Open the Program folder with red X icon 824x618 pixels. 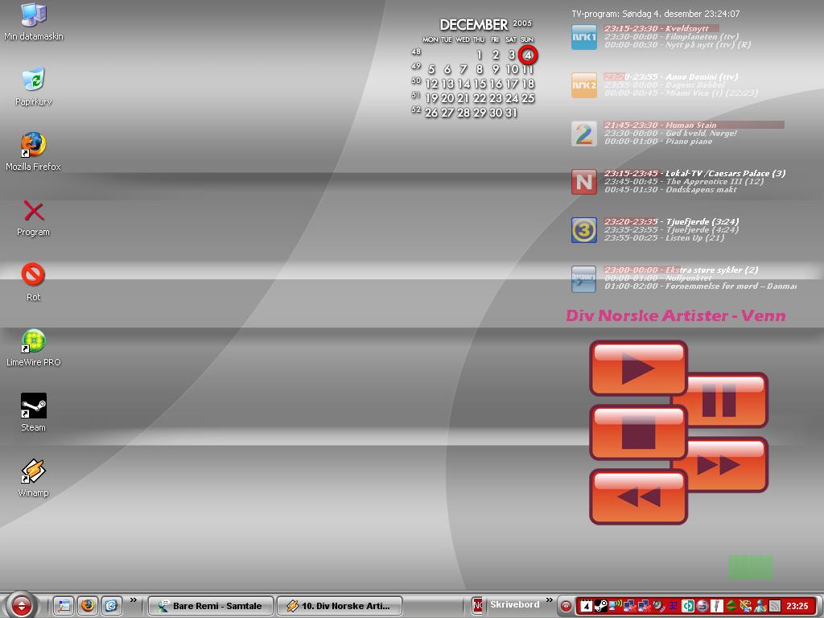34,217
